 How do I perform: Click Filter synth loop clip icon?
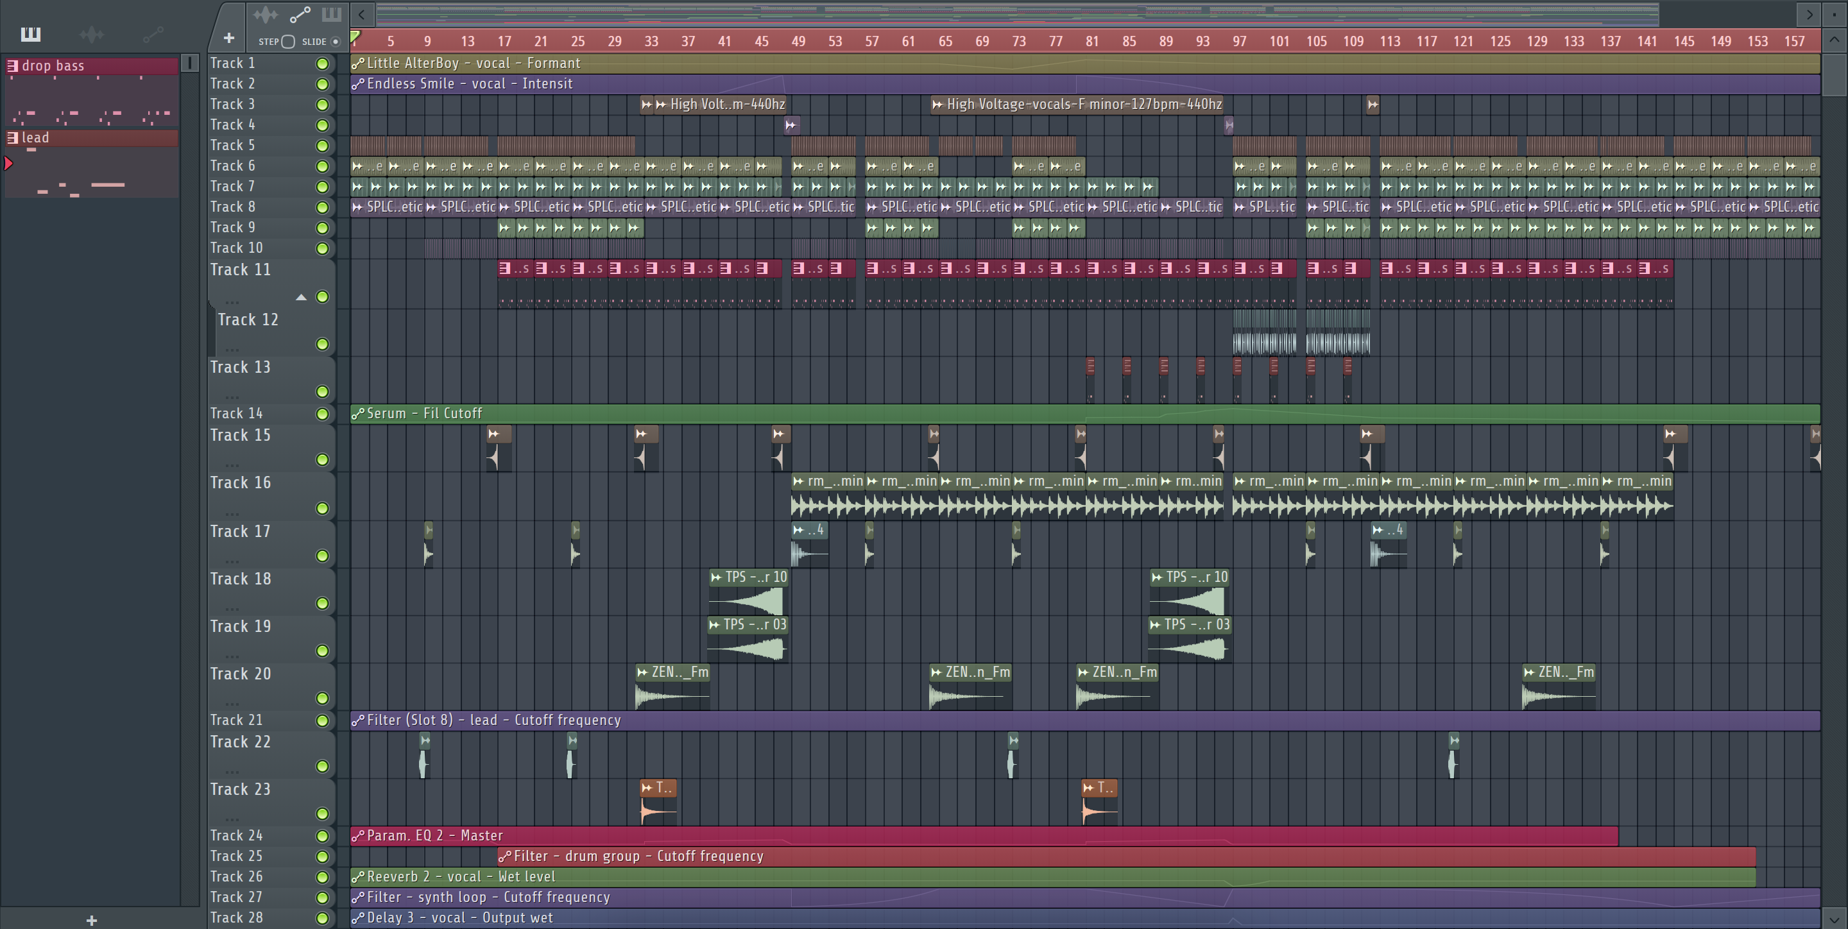point(358,898)
